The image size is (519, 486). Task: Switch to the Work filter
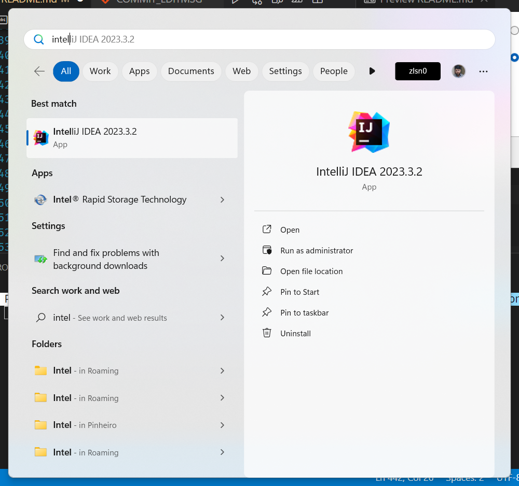click(100, 71)
